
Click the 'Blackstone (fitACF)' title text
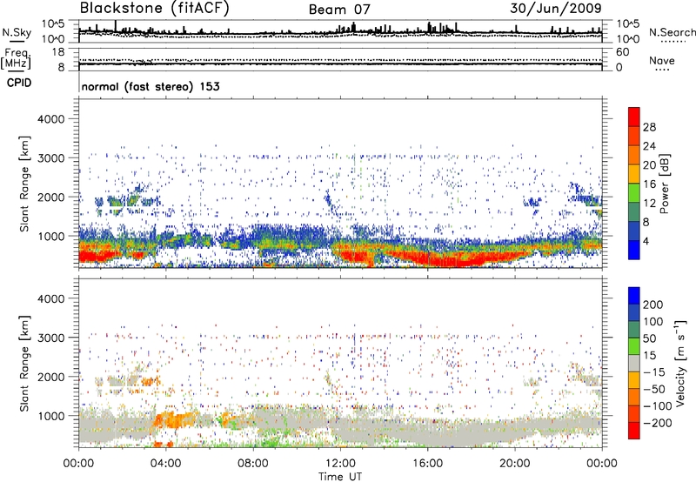(x=154, y=9)
